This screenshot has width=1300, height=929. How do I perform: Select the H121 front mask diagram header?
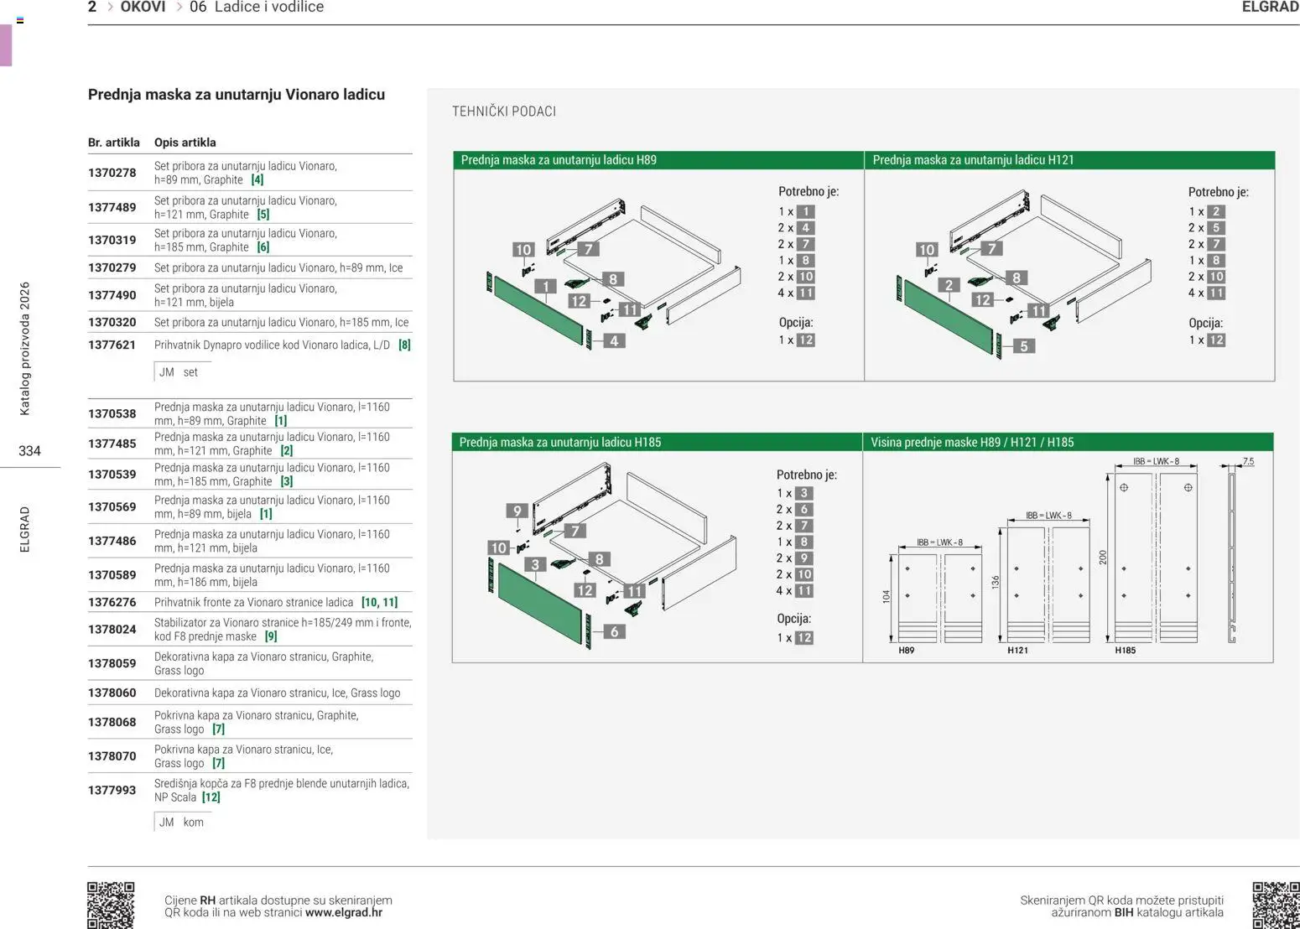[1069, 160]
